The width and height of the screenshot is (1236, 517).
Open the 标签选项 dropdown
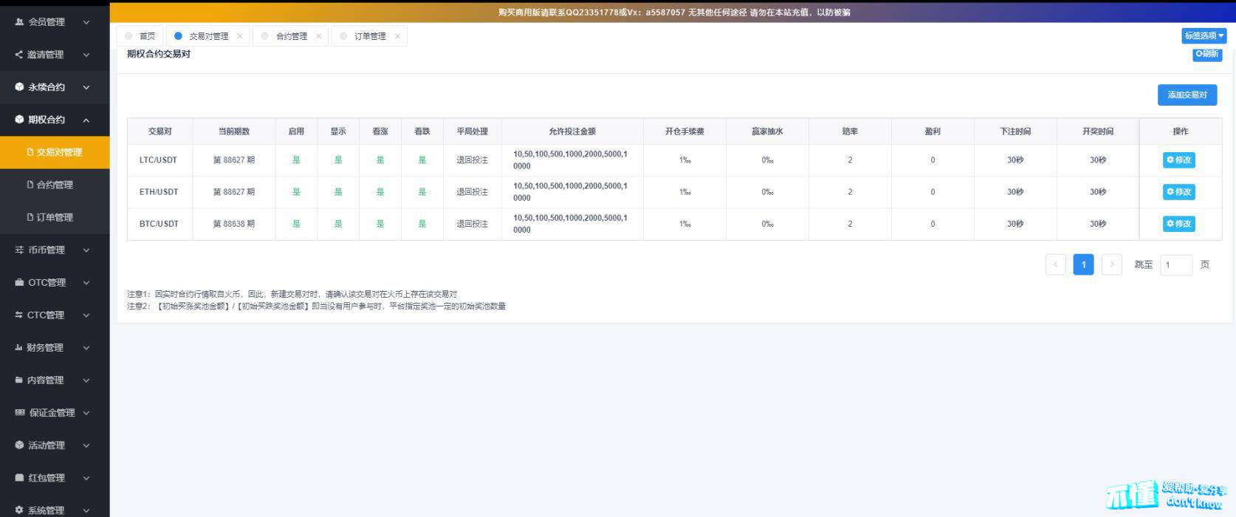[x=1204, y=35]
